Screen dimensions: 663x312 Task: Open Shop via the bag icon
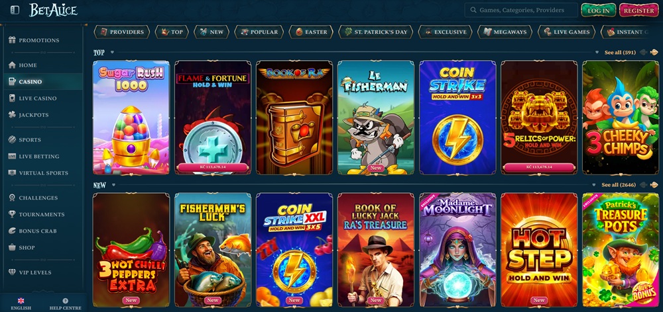[x=12, y=247]
